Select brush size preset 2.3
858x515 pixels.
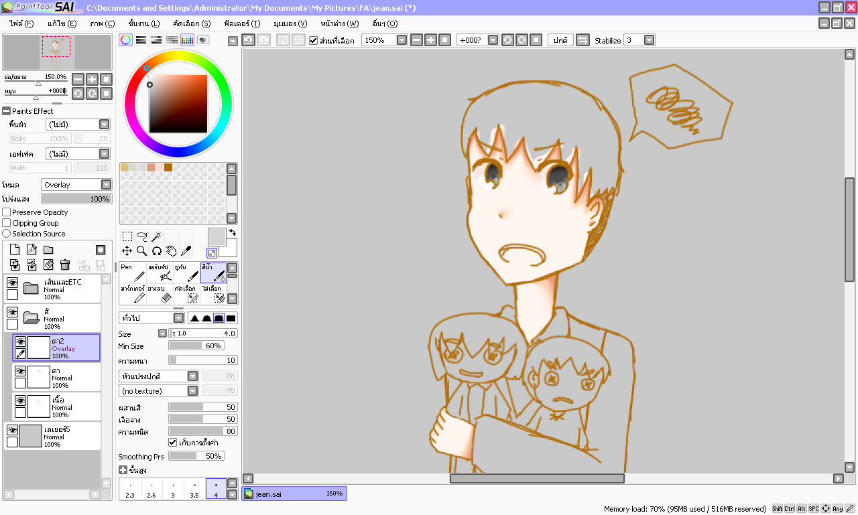tap(130, 489)
